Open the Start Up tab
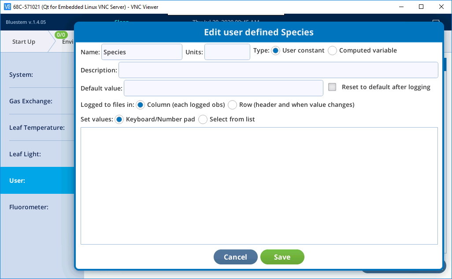The width and height of the screenshot is (452, 279). (24, 42)
